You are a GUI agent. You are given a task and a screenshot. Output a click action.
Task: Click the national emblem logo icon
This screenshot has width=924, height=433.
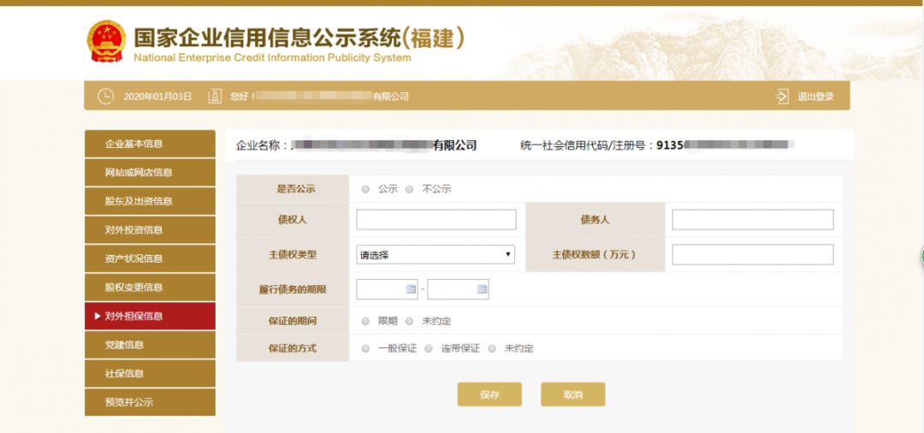pyautogui.click(x=107, y=40)
